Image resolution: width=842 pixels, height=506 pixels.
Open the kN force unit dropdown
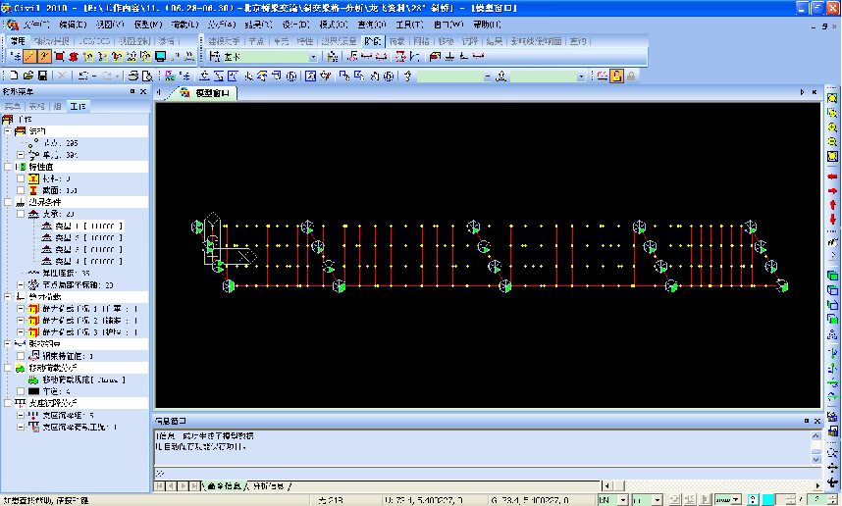623,499
